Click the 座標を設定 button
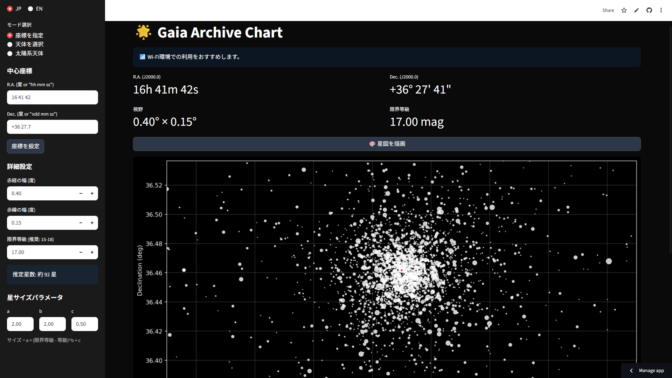Viewport: 672px width, 378px height. point(26,146)
